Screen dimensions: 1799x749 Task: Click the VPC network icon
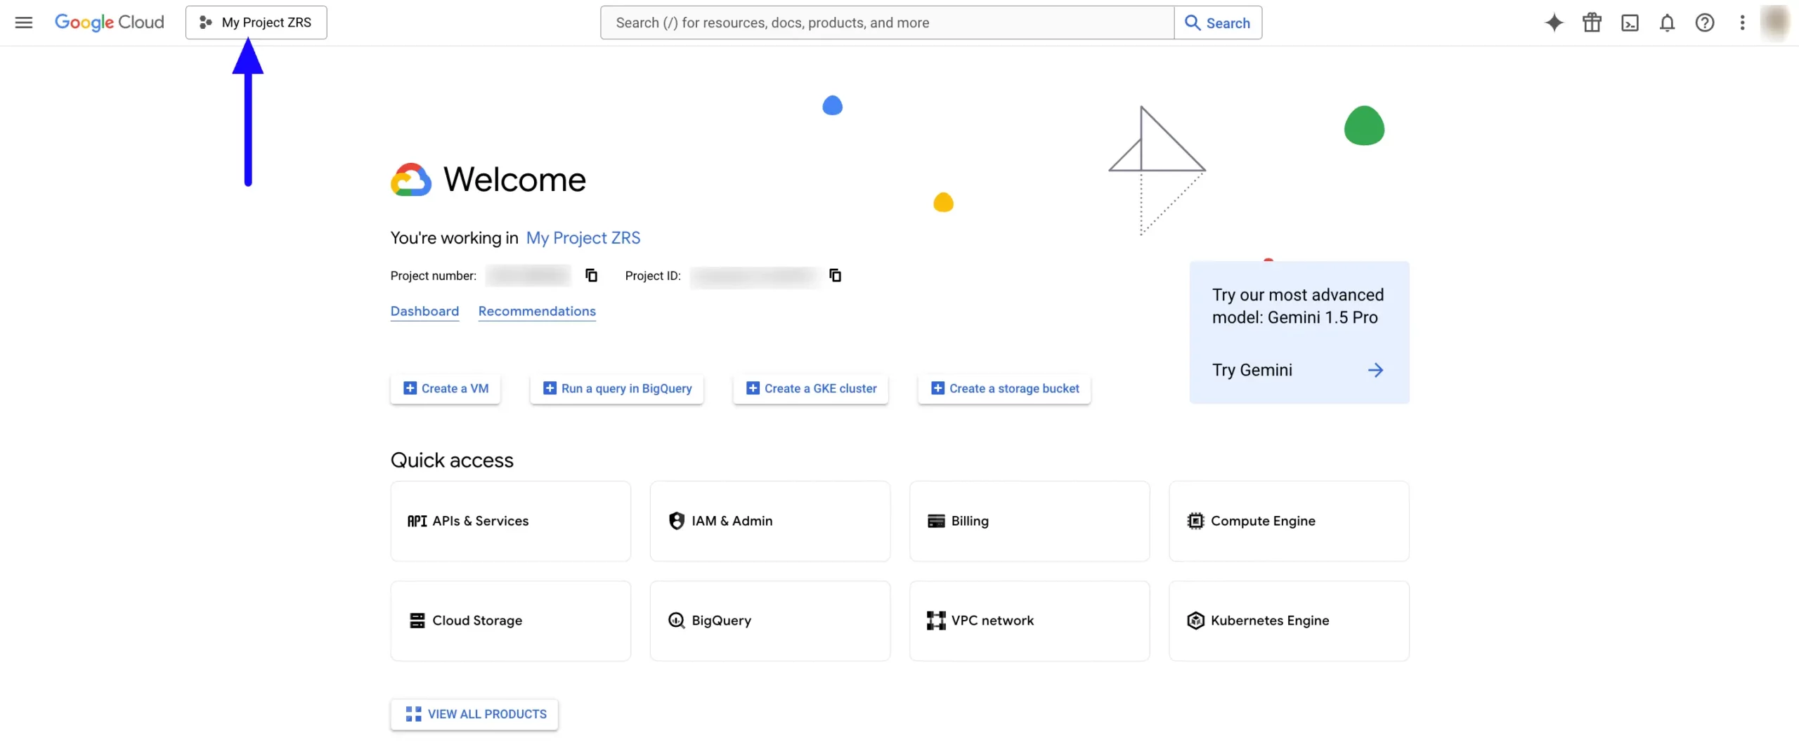point(936,621)
